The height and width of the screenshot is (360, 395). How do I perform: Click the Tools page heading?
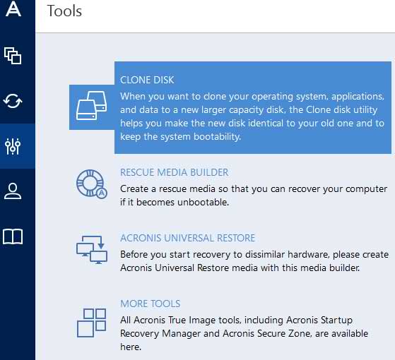tap(64, 11)
